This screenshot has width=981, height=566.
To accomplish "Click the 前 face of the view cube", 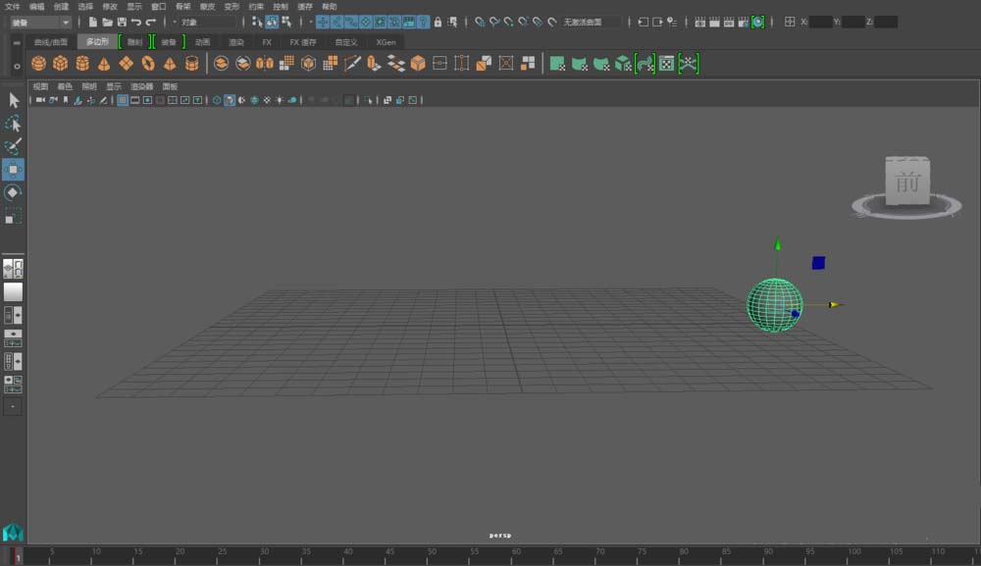I will coord(907,181).
